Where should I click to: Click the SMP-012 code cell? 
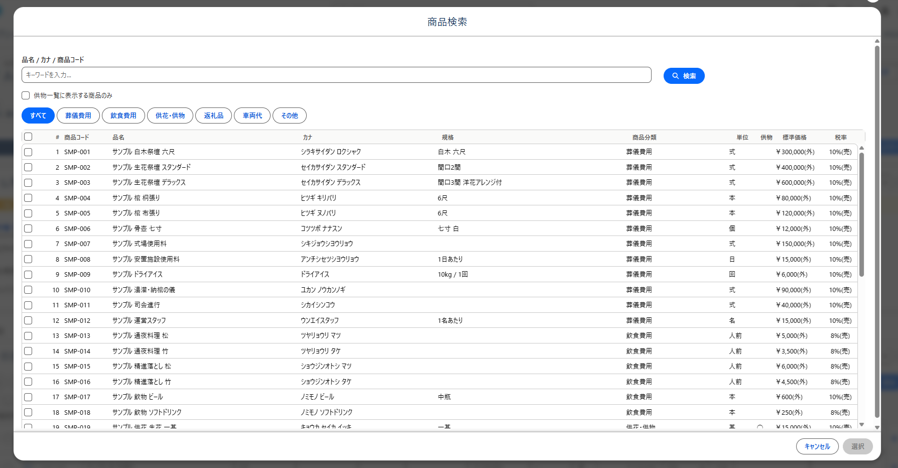point(77,320)
